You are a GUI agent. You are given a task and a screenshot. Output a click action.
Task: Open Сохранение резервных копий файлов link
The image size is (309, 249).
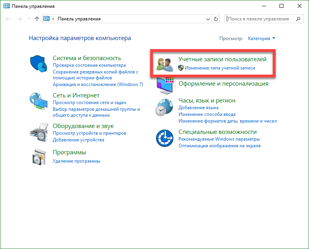tap(96, 75)
